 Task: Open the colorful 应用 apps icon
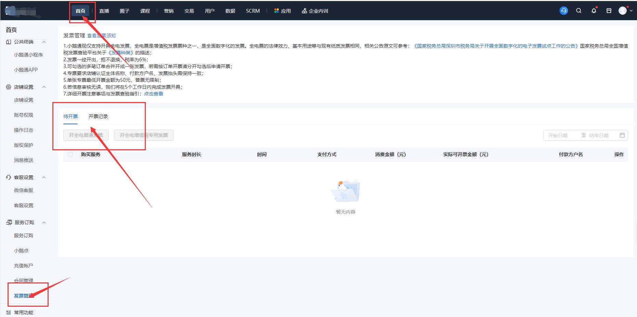[277, 11]
